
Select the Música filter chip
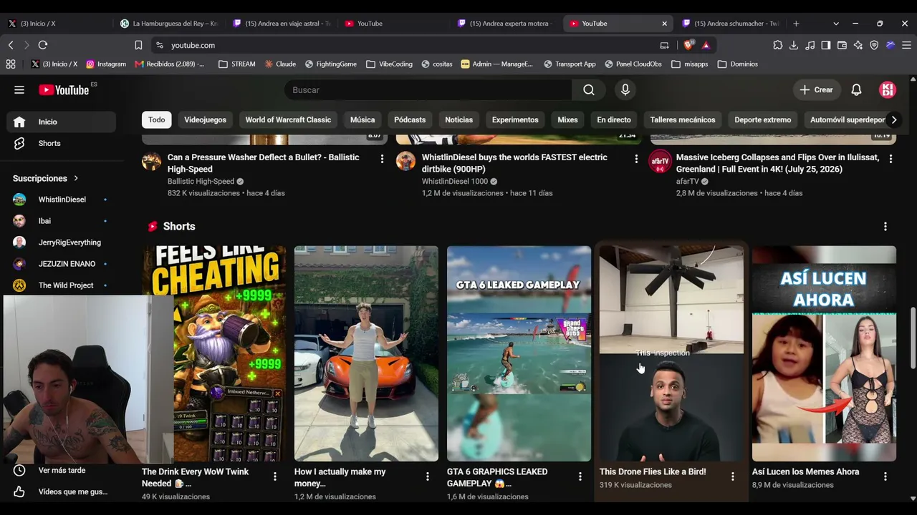pos(363,120)
